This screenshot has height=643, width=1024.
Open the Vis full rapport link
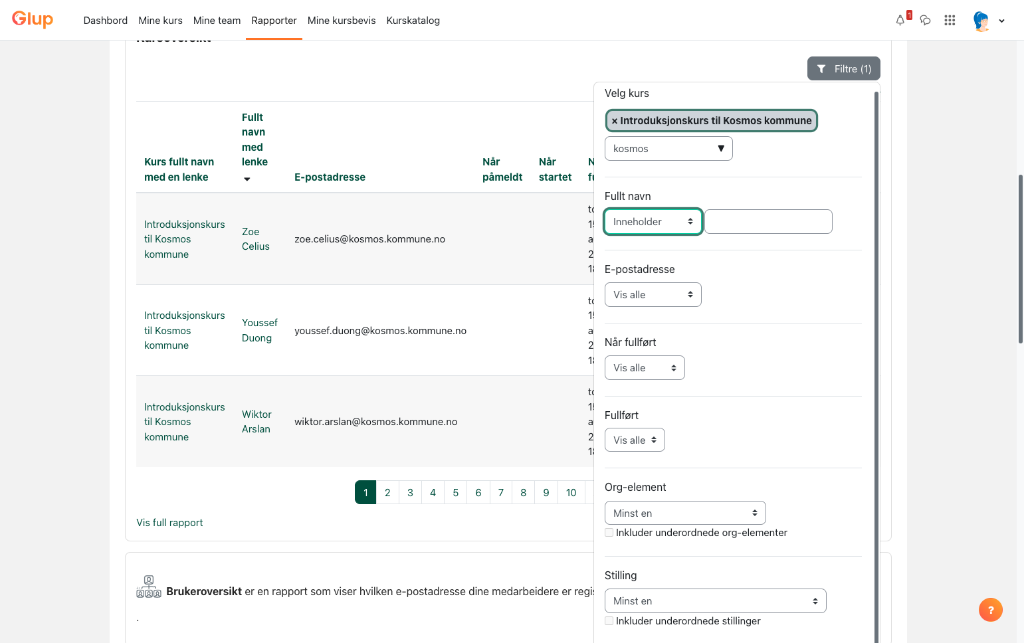pos(169,523)
